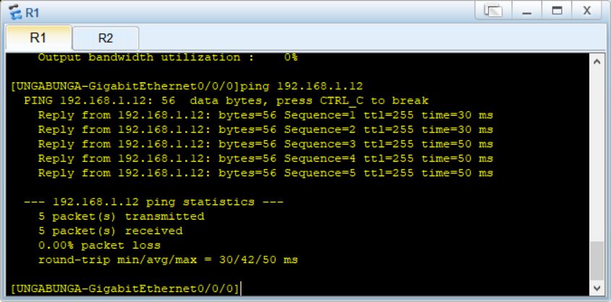This screenshot has height=302, width=611.
Task: Click the 'ping statistics' header line
Action: [153, 202]
